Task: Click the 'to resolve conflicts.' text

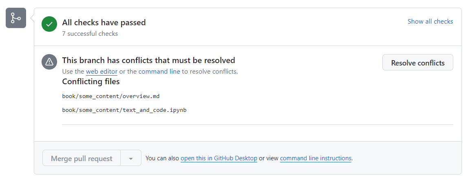Action: pyautogui.click(x=210, y=72)
